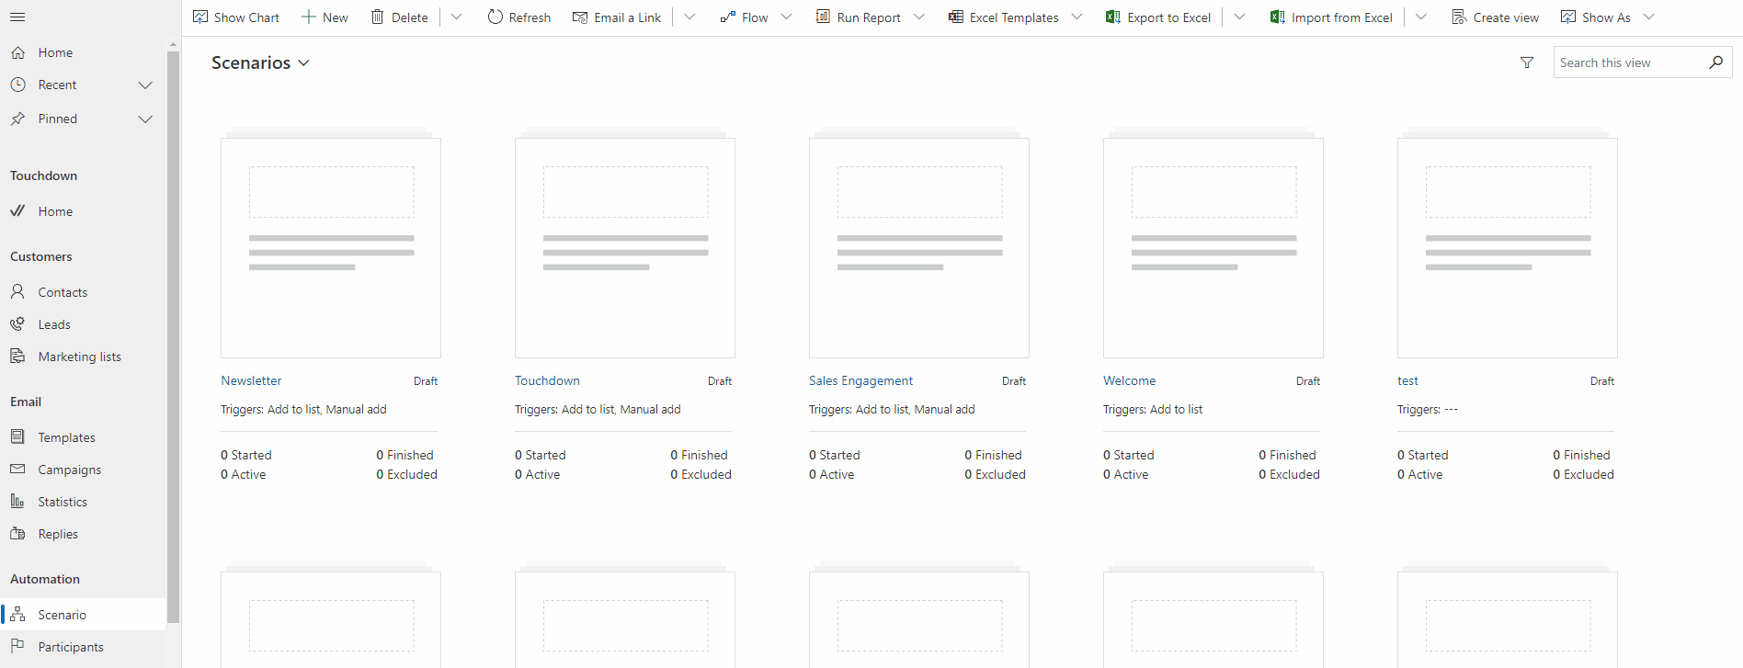Click the Delete trash icon
The width and height of the screenshot is (1743, 668).
(378, 17)
